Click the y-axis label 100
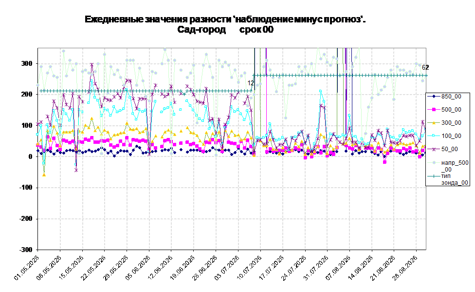 pyautogui.click(x=27, y=125)
